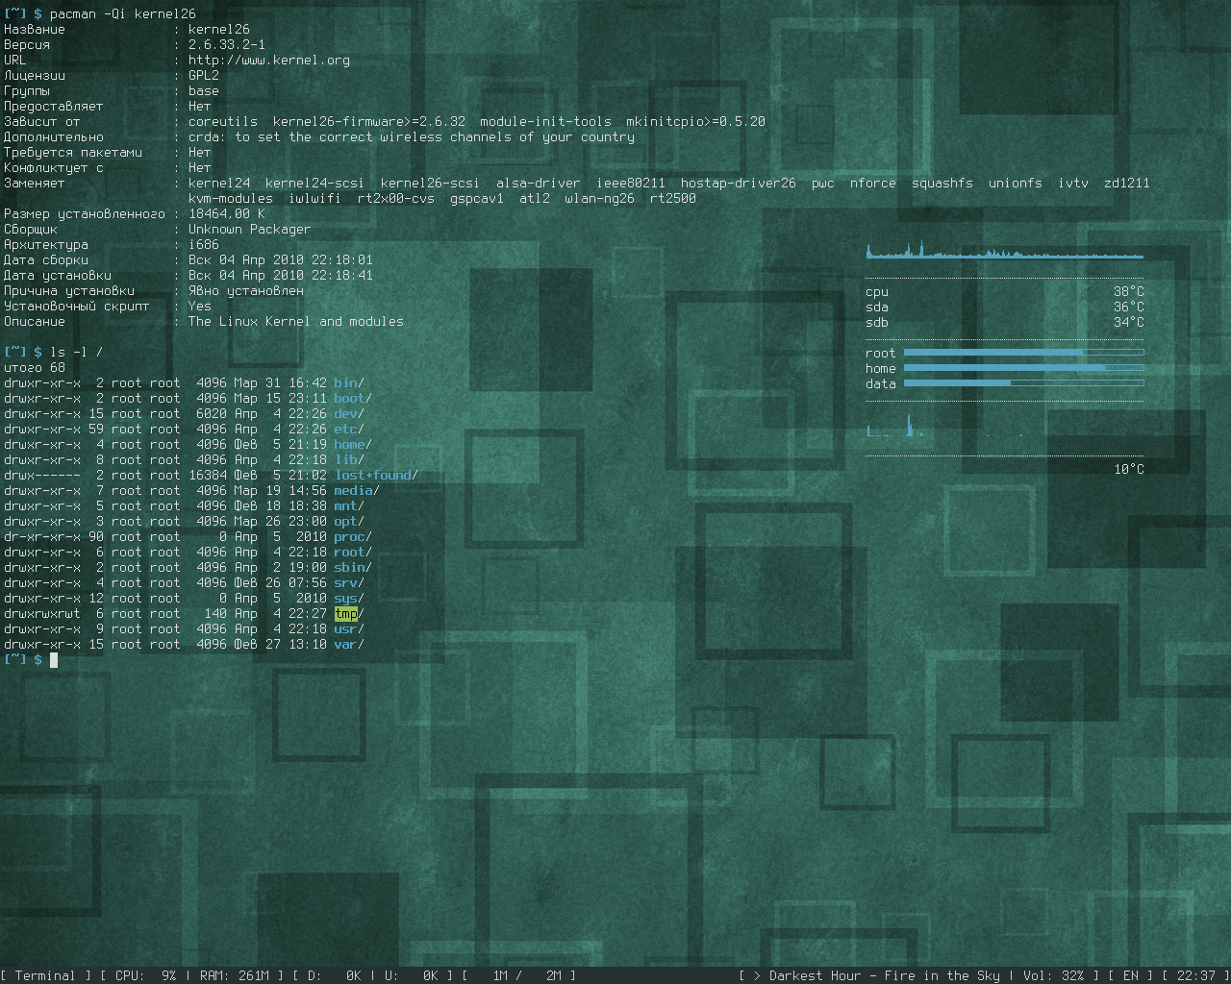Click the 10°C weather temperature reading
1231x984 pixels.
(x=1129, y=469)
